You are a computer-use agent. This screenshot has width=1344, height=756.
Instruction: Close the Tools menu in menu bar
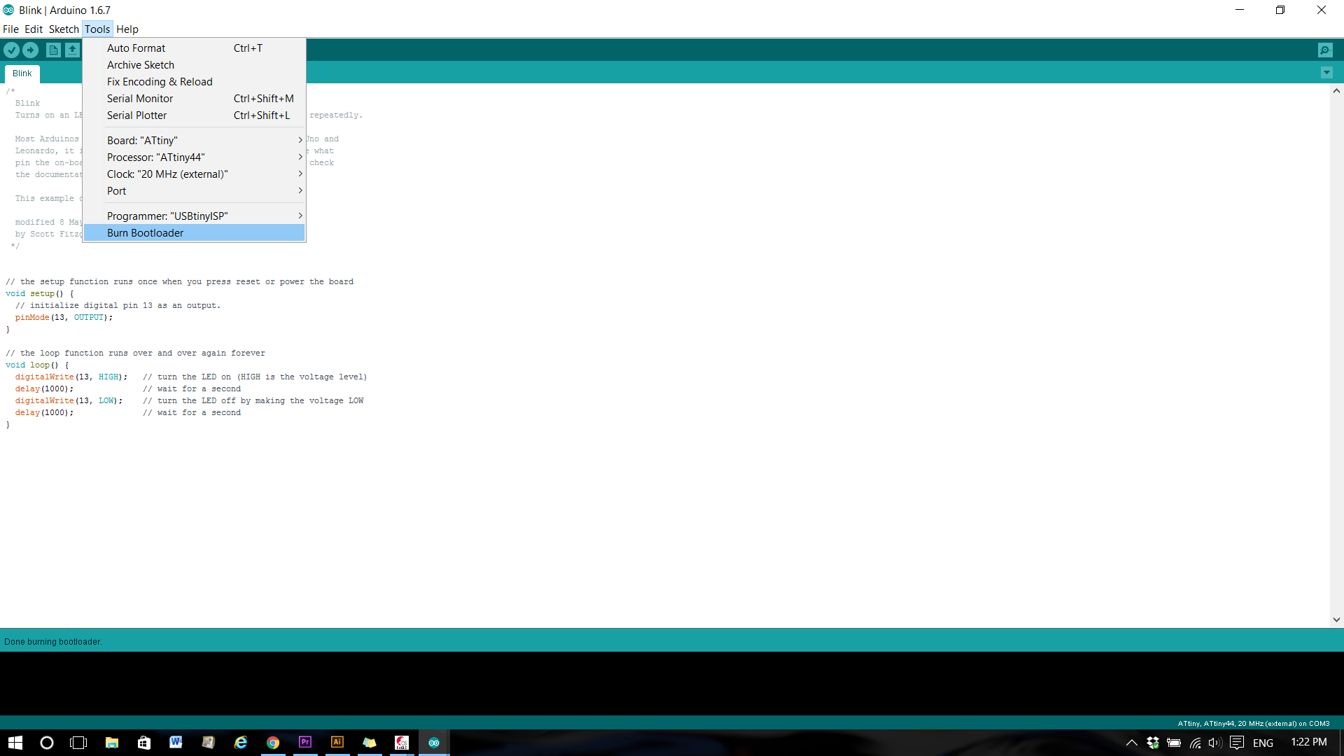[x=97, y=29]
